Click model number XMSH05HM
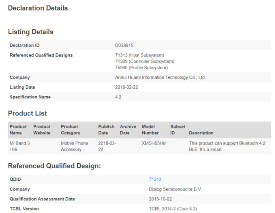The image size is (275, 213). pyautogui.click(x=154, y=143)
